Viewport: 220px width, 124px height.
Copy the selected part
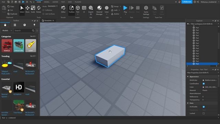tap(11, 7)
